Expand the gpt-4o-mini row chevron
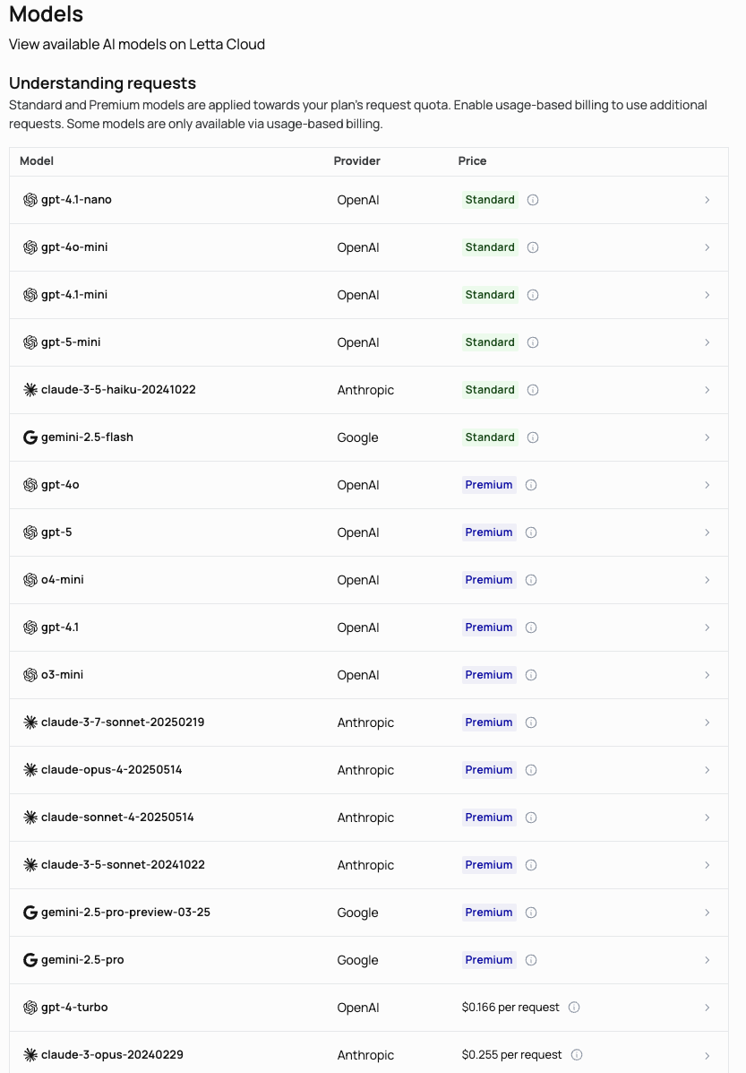The image size is (746, 1073). coord(707,247)
